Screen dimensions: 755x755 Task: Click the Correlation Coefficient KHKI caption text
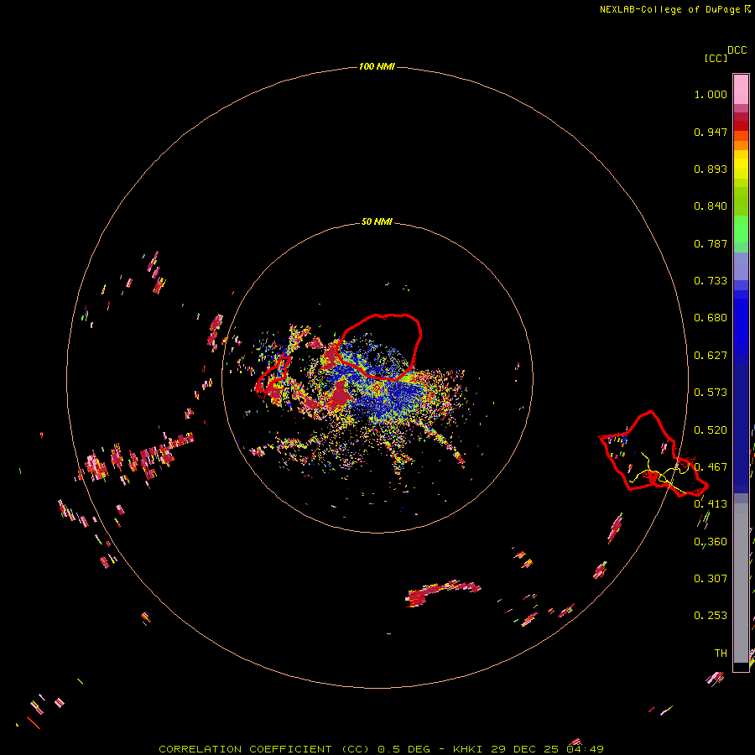(x=381, y=749)
